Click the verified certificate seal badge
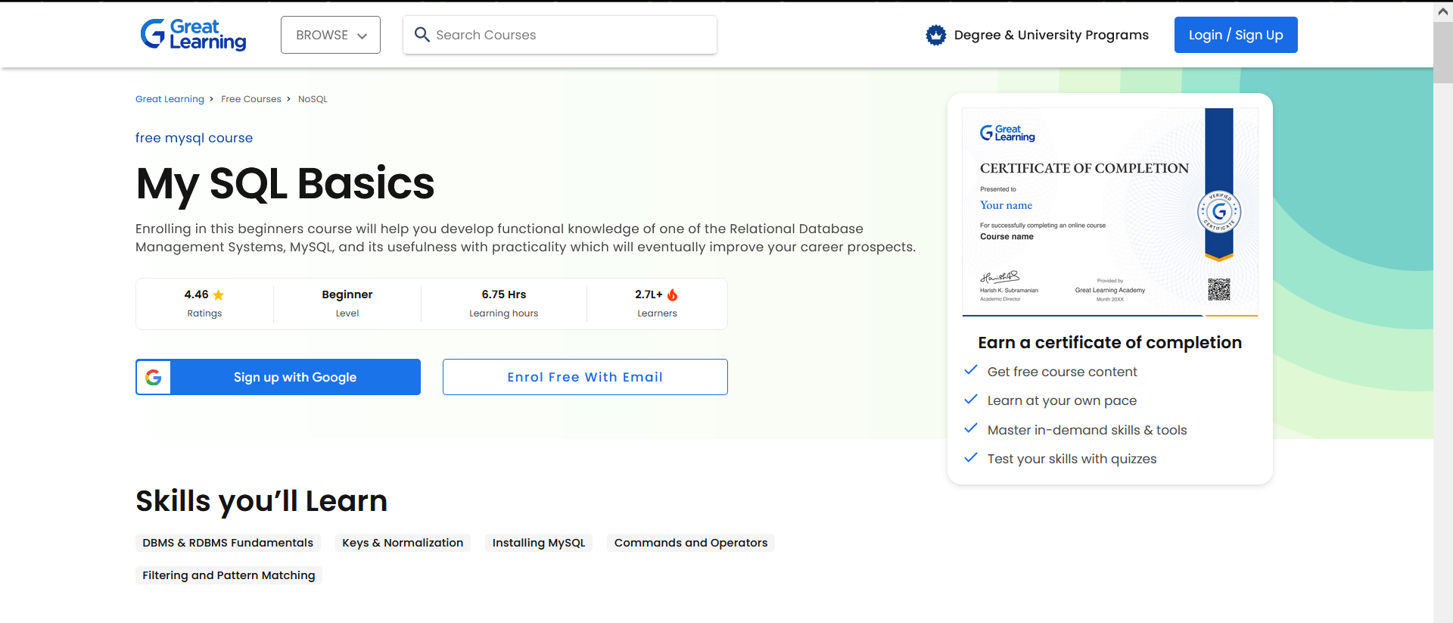Image resolution: width=1453 pixels, height=623 pixels. pyautogui.click(x=1219, y=212)
